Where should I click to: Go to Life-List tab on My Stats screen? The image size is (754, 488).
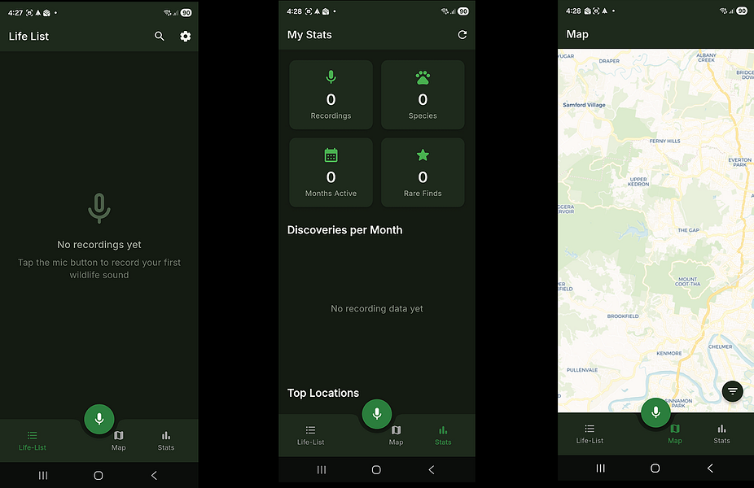click(311, 436)
